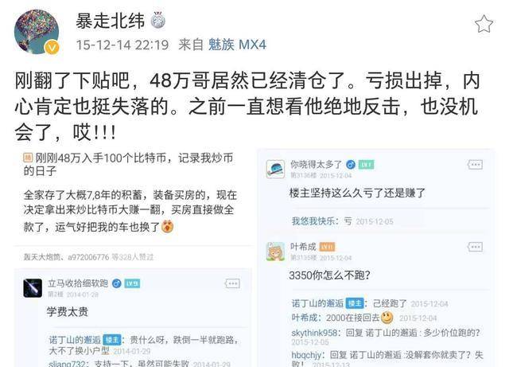The image size is (509, 367).
Task: Click the username 暴走北纬
Action: coord(110,21)
